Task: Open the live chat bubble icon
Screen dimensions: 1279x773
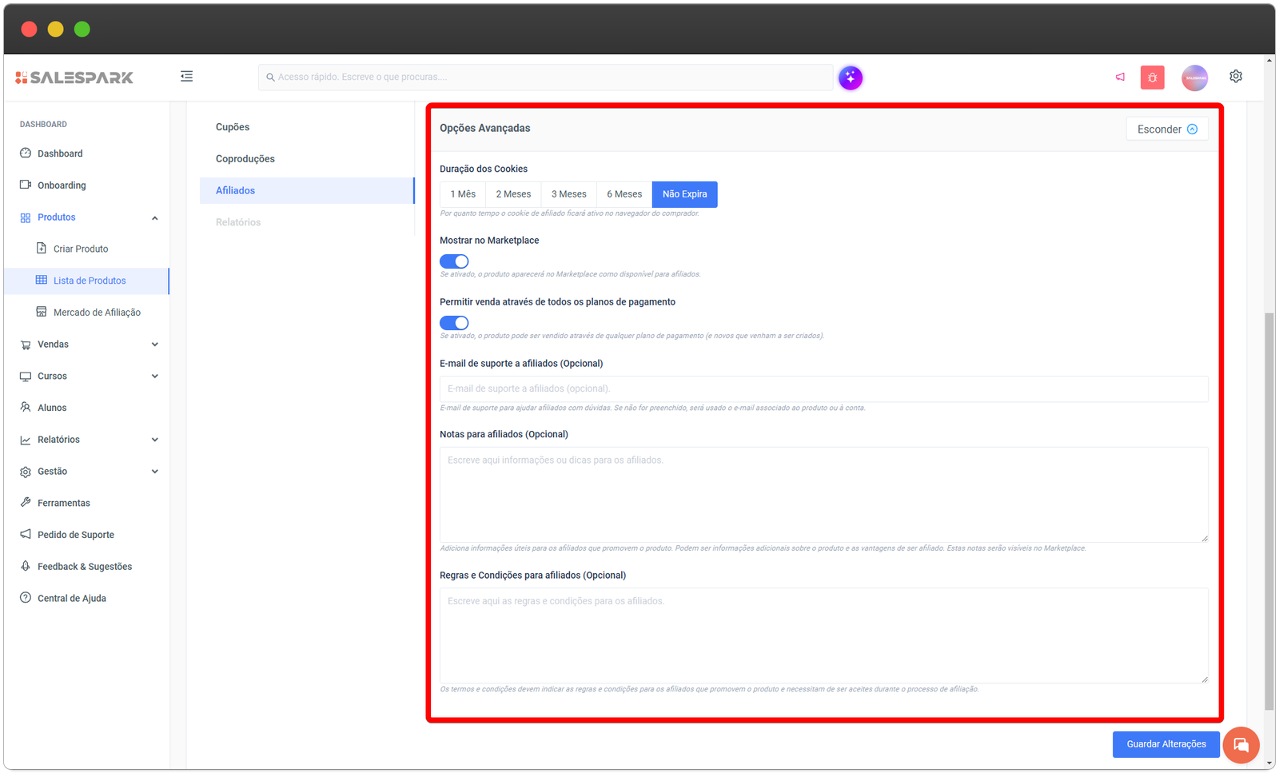Action: click(x=1241, y=745)
